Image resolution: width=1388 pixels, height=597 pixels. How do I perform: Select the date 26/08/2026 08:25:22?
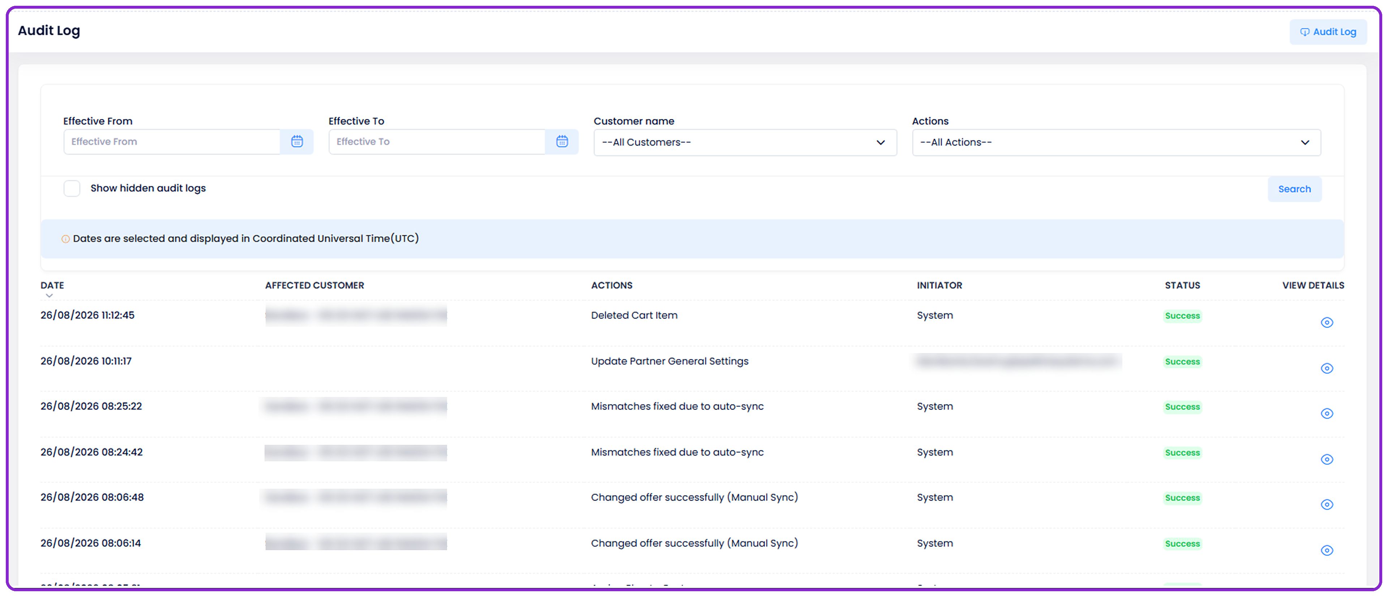click(91, 406)
